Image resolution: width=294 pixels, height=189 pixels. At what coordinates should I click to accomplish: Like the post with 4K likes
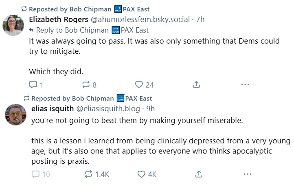(x=147, y=174)
